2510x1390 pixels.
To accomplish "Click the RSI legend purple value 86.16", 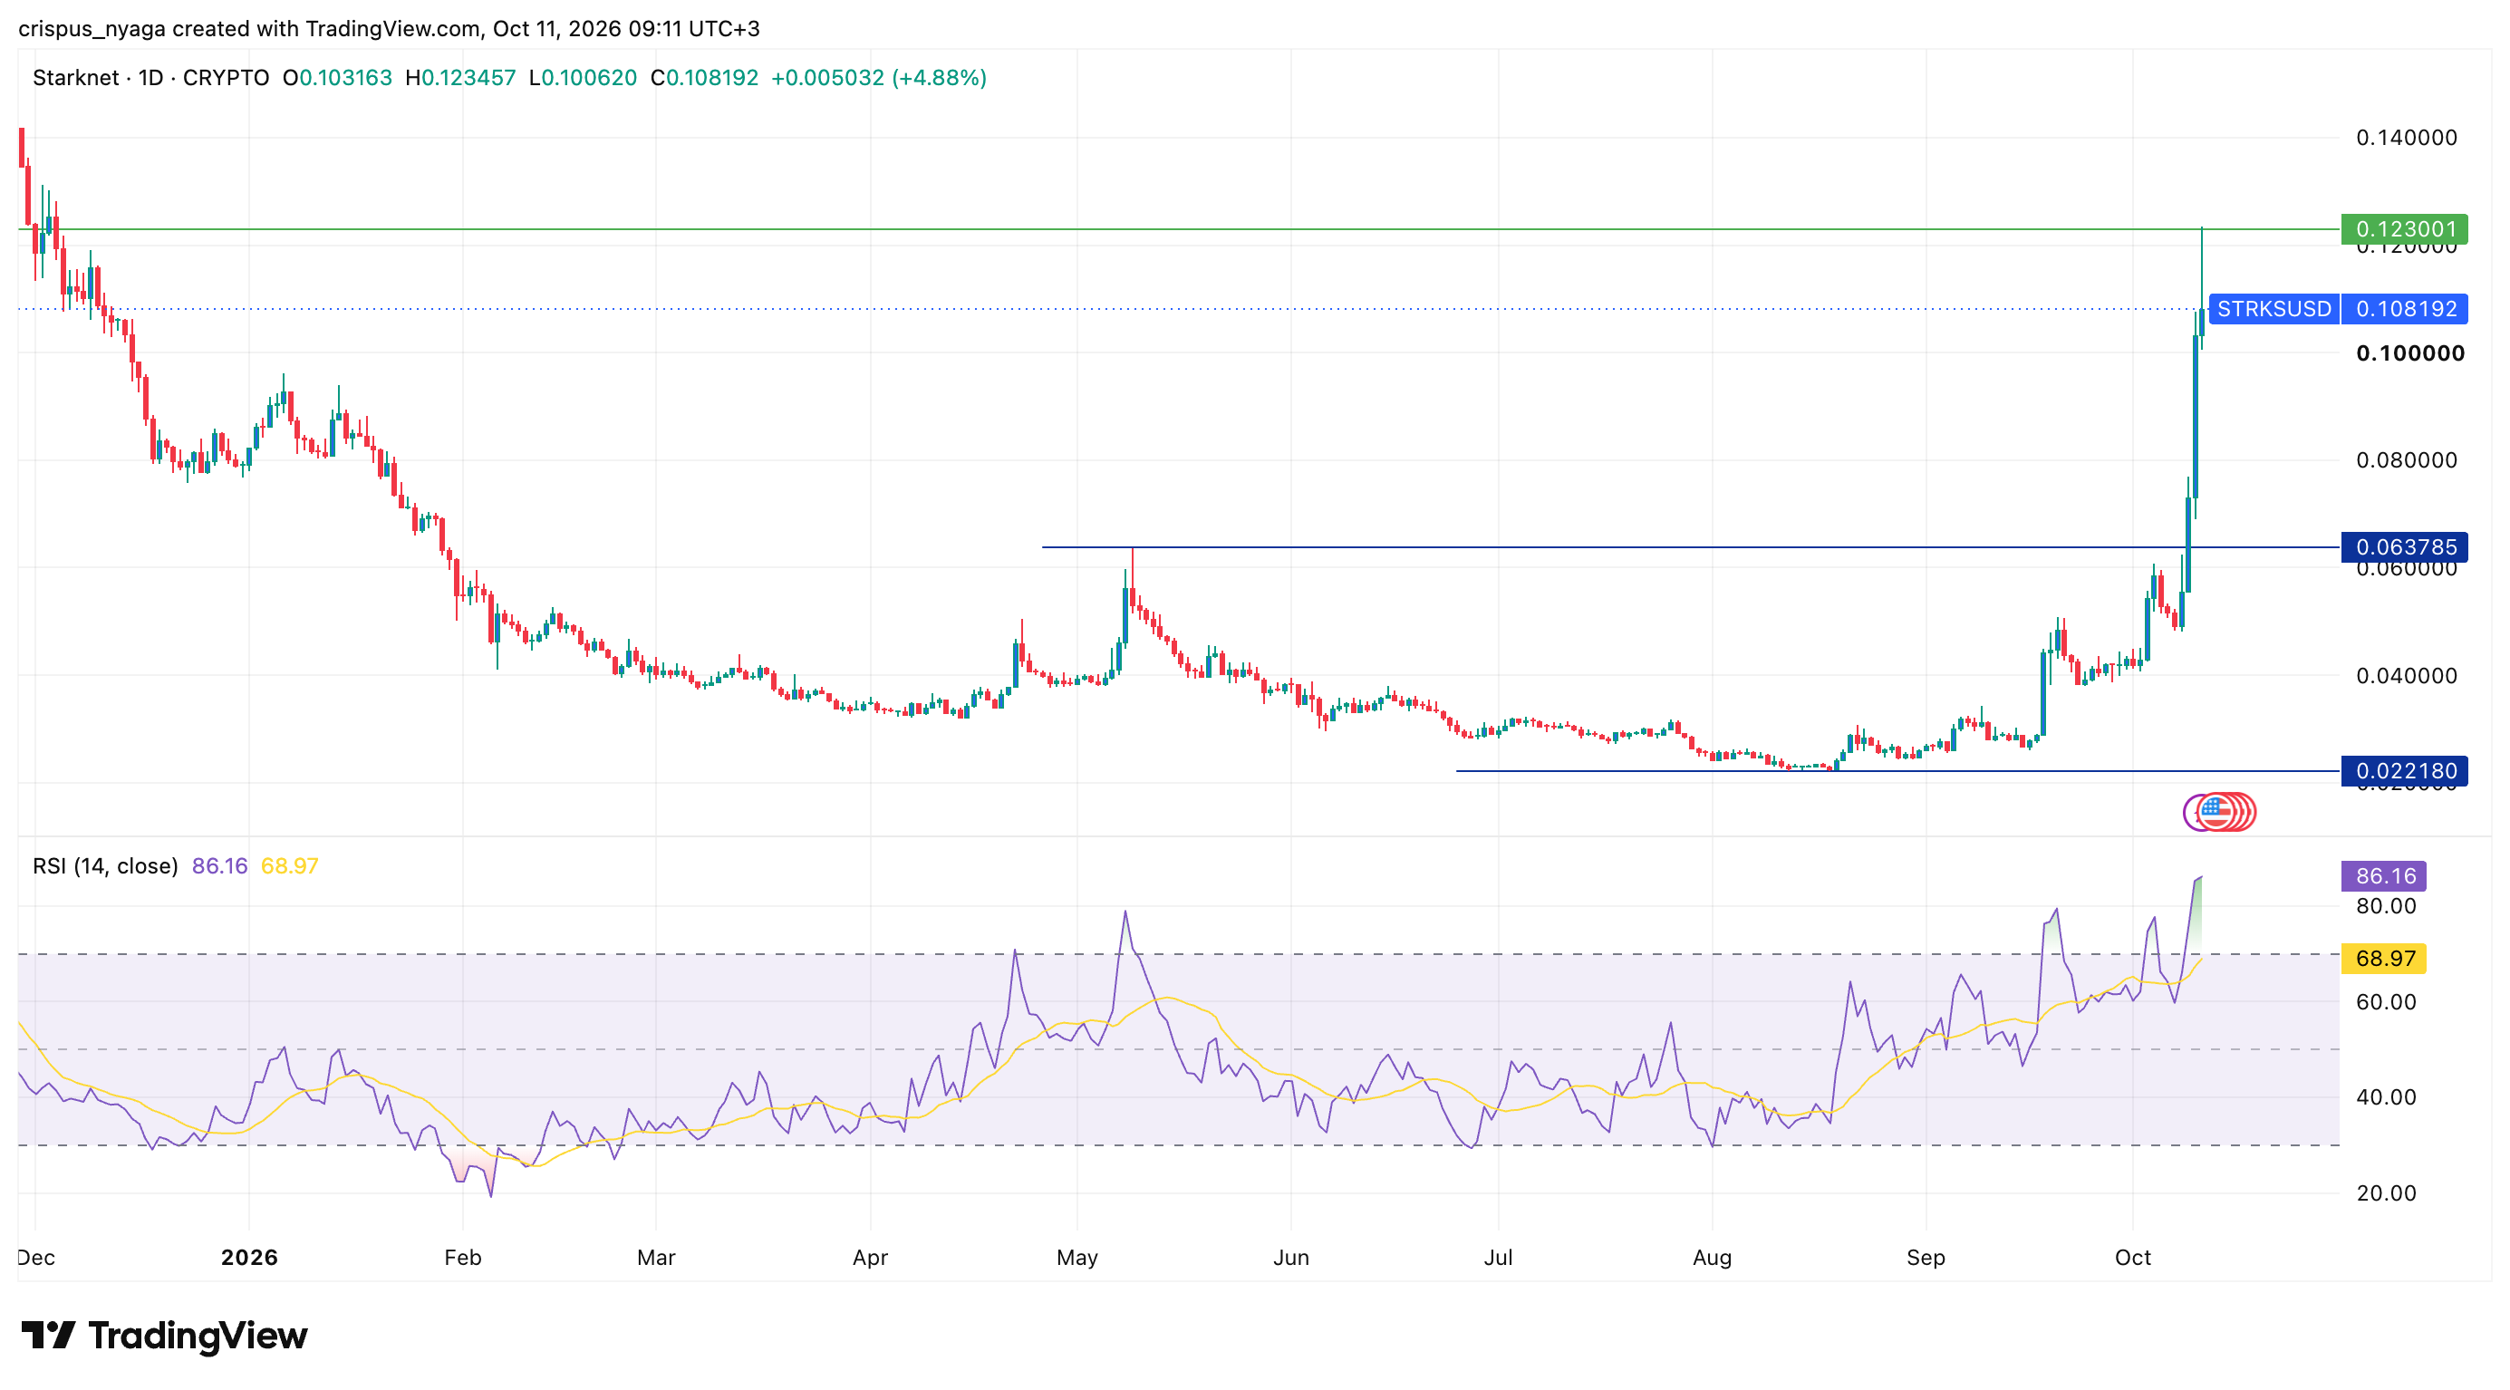I will click(x=219, y=866).
